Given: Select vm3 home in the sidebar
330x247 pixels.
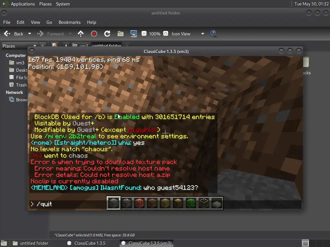Looking at the screenshot, I should coord(17,63).
